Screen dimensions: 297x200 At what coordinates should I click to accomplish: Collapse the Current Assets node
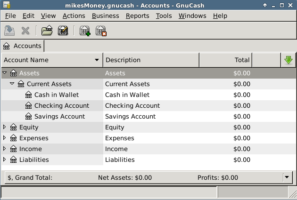12,83
